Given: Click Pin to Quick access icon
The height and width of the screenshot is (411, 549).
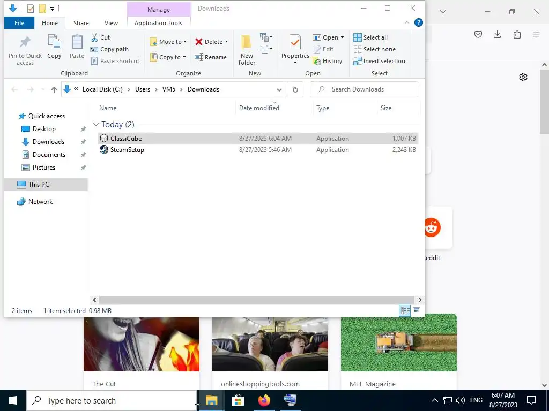Looking at the screenshot, I should click(25, 51).
